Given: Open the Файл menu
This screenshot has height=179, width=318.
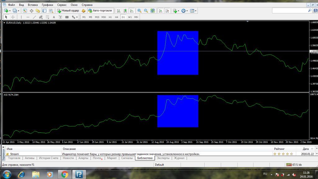Looking at the screenshot, I should coord(11,5).
